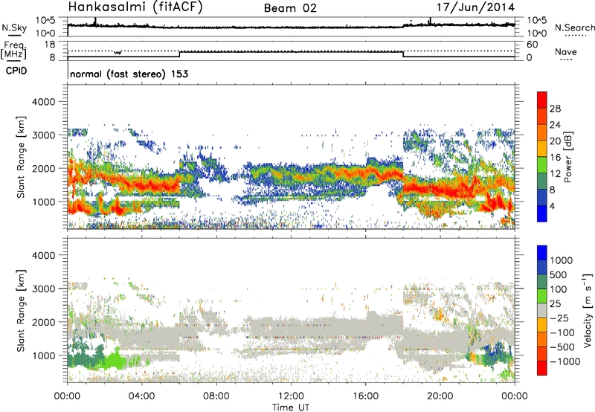This screenshot has width=595, height=412.
Task: Click the "-100" velocity colorbar label
Action: coord(562,332)
